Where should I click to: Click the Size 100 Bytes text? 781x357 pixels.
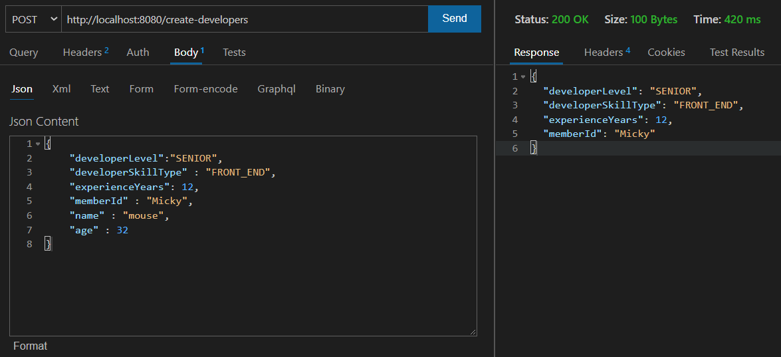click(x=641, y=19)
